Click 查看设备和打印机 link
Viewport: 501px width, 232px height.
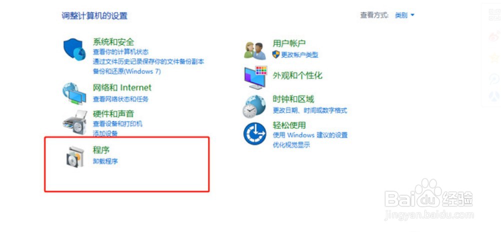117,124
